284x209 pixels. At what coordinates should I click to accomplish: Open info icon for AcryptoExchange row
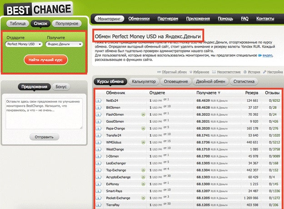(99, 177)
